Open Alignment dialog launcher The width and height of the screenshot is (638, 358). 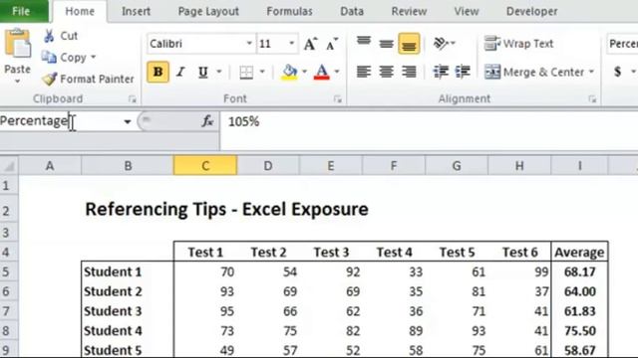(x=592, y=98)
